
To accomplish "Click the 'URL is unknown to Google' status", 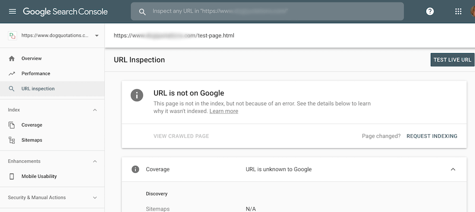I will pyautogui.click(x=278, y=169).
